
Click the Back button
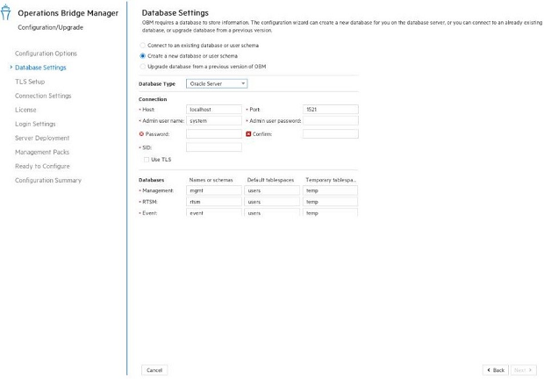click(x=496, y=370)
